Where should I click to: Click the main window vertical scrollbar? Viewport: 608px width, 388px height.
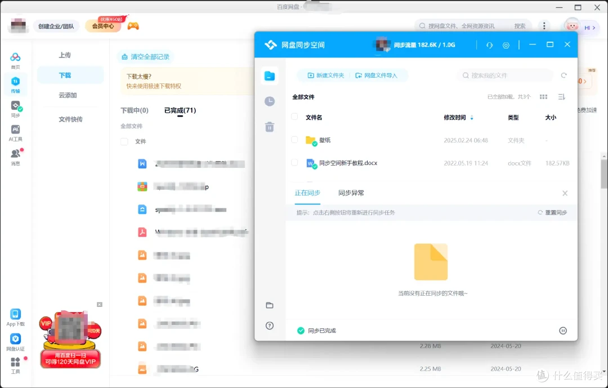point(604,175)
